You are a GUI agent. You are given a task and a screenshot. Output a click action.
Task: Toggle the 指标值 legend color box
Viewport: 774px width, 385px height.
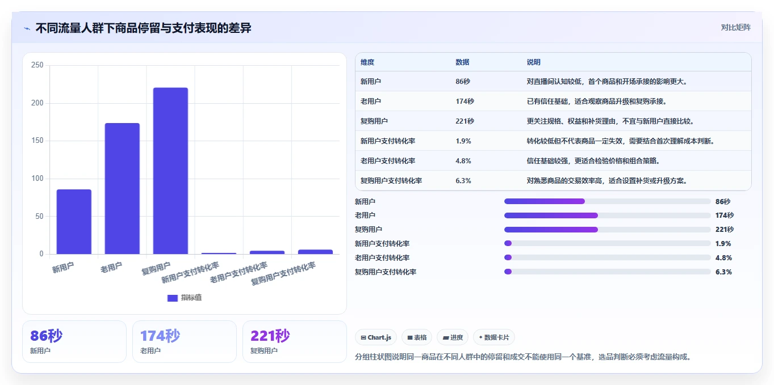(173, 298)
